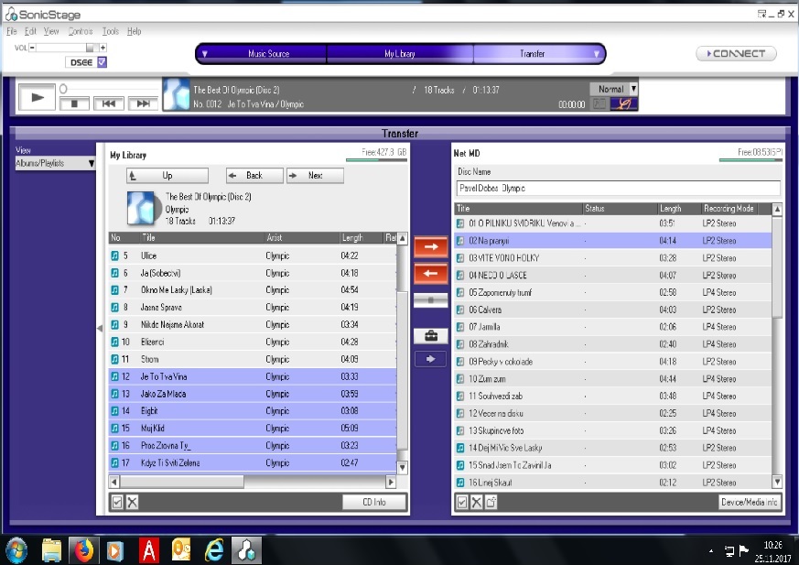Viewport: 799px width, 565px height.
Task: Switch to the My Library tab
Action: coord(400,54)
